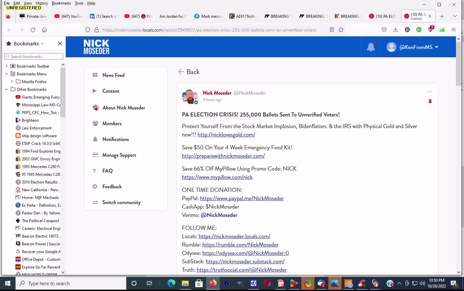This screenshot has width=464, height=291.
Task: Go to the browser Home icon
Action: coord(44,30)
